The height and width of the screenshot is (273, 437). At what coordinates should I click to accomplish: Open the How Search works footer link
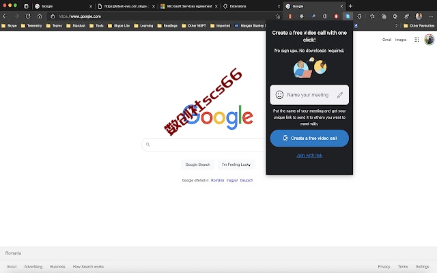click(88, 267)
